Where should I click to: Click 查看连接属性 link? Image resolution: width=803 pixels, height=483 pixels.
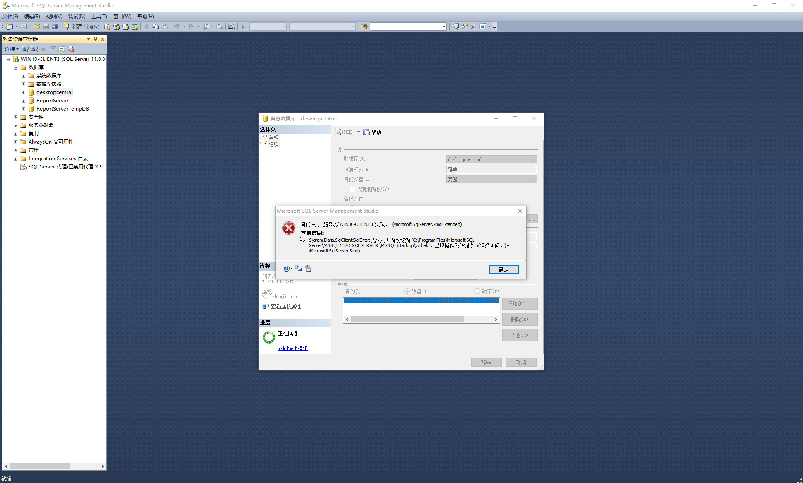pyautogui.click(x=286, y=307)
